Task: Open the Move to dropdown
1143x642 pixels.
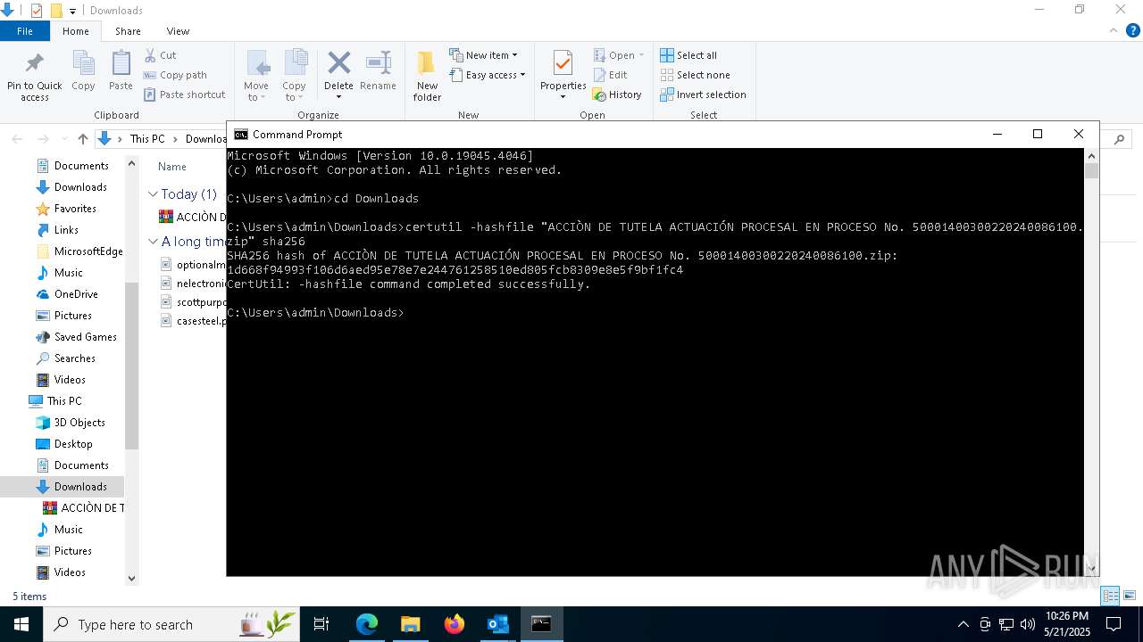Action: 256,77
